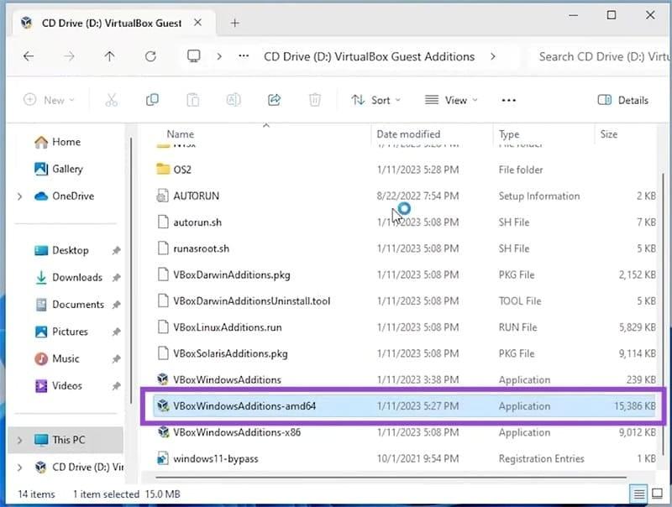Screen dimensions: 672x507
Task: Share the selected file using the Share icon
Action: [274, 100]
